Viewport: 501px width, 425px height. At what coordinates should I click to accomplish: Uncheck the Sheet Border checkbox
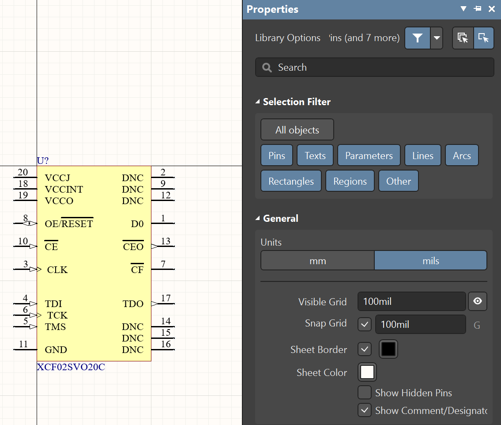(365, 349)
